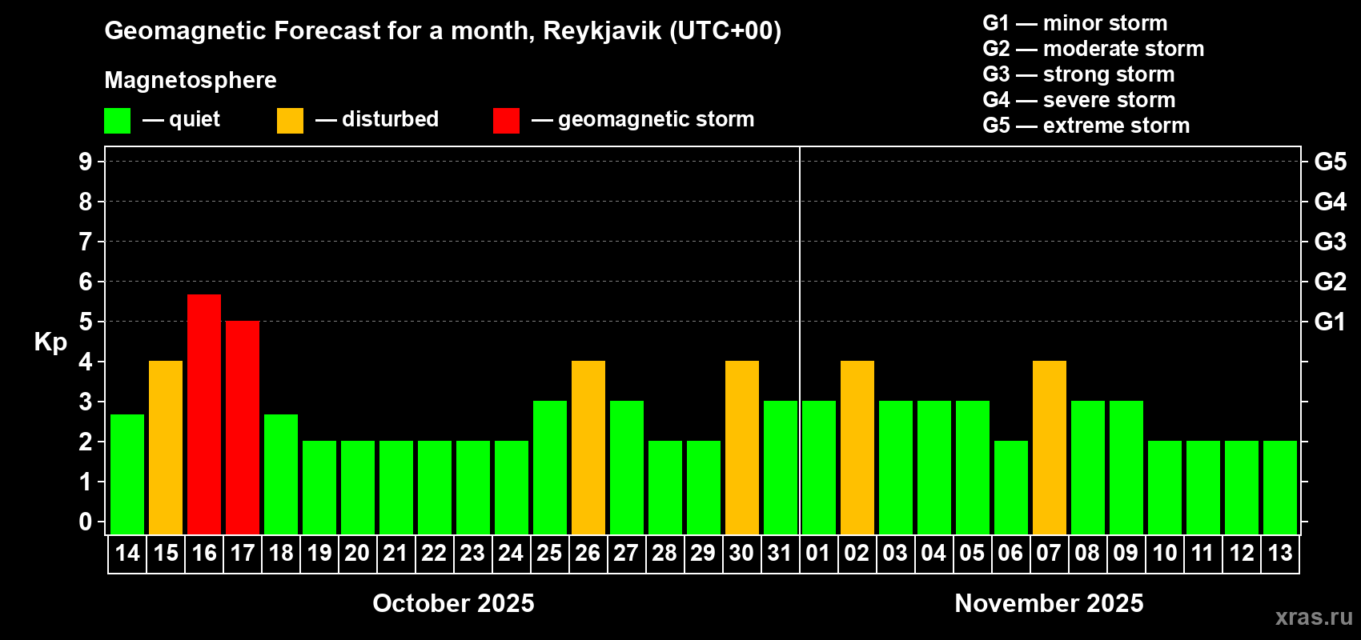
Task: Click the 'Magnetosphere' heading
Action: (191, 80)
